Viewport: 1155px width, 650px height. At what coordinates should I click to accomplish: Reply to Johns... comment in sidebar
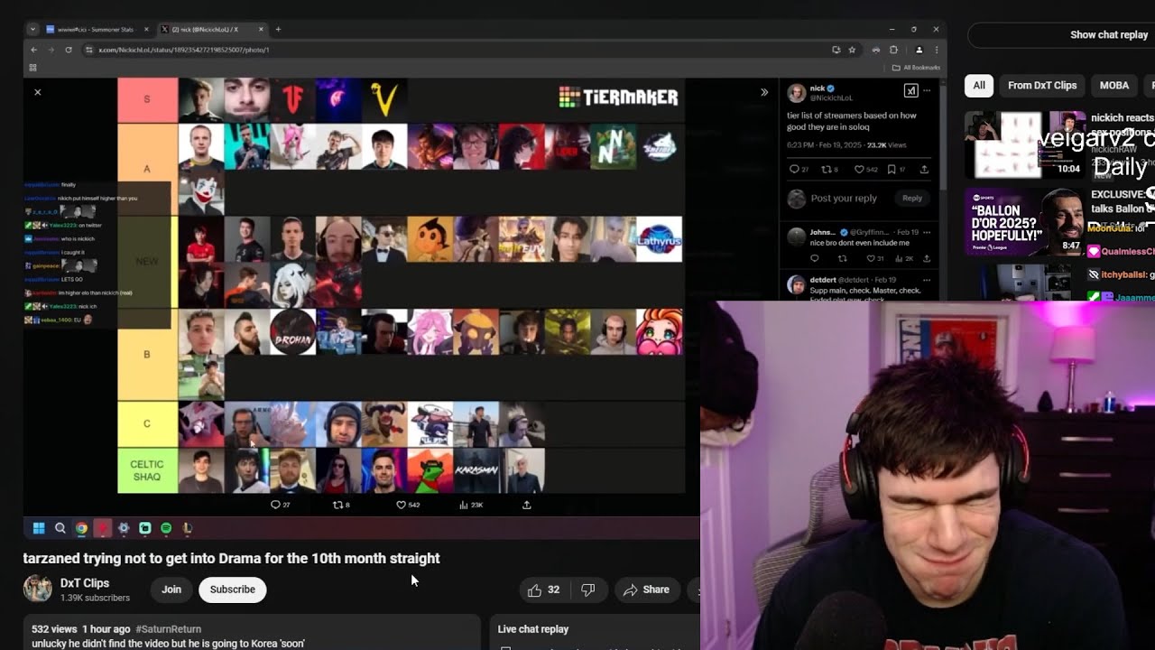[814, 258]
